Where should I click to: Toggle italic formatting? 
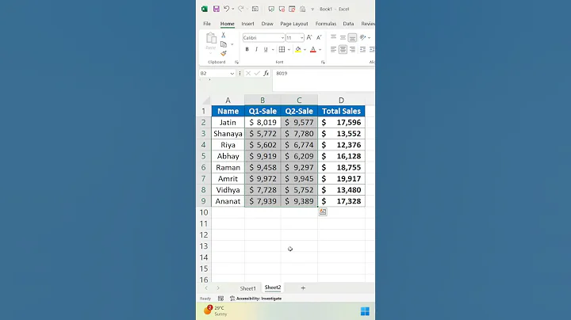[x=256, y=49]
